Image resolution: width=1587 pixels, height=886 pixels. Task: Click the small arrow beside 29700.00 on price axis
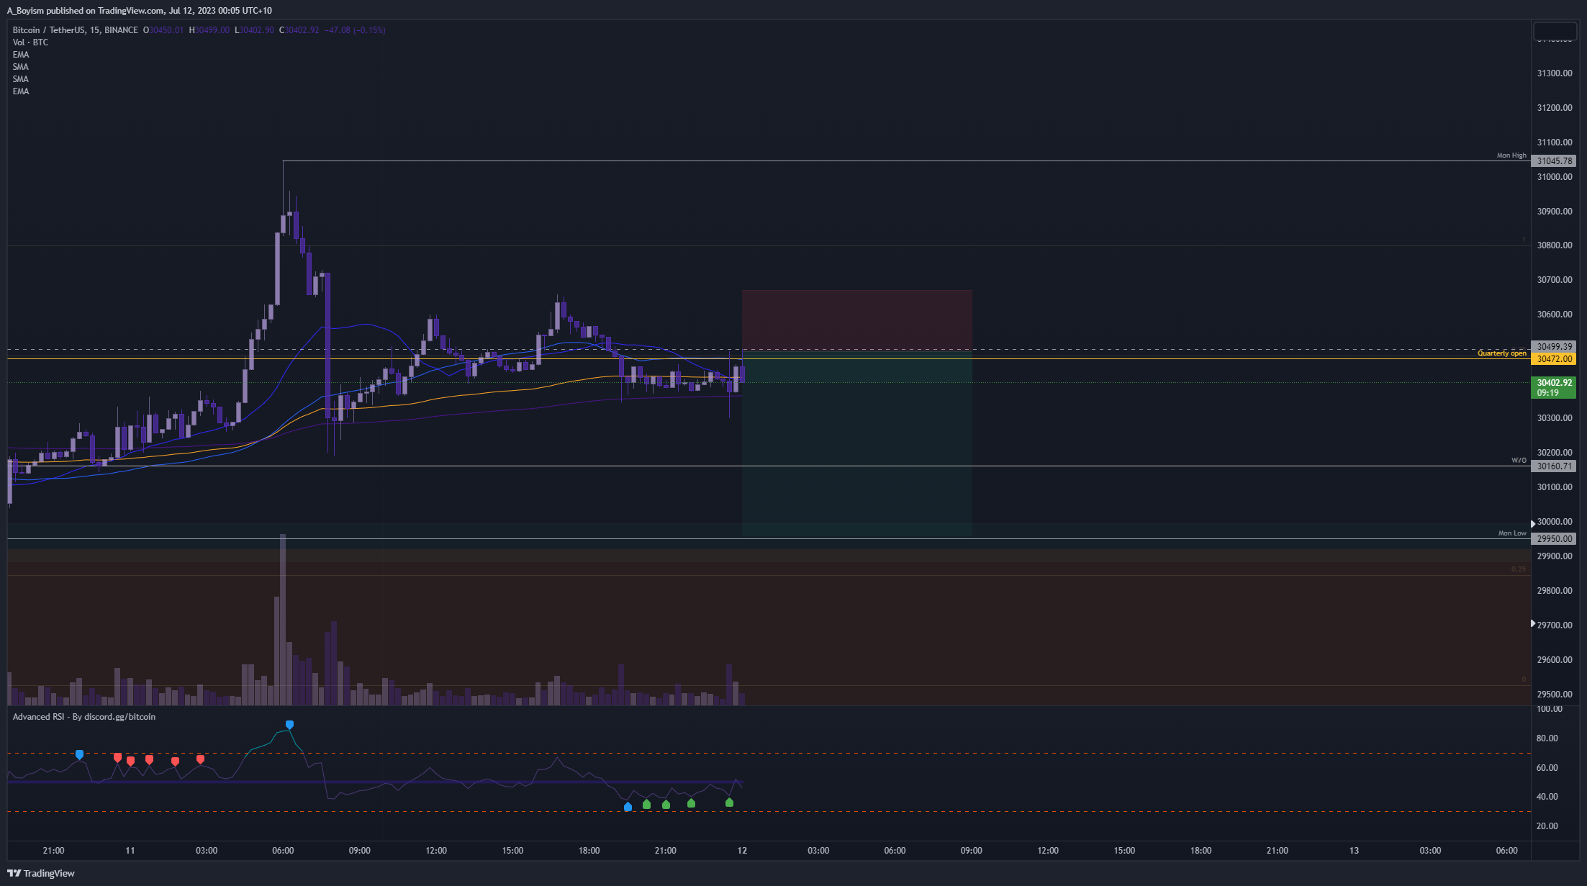click(x=1533, y=623)
